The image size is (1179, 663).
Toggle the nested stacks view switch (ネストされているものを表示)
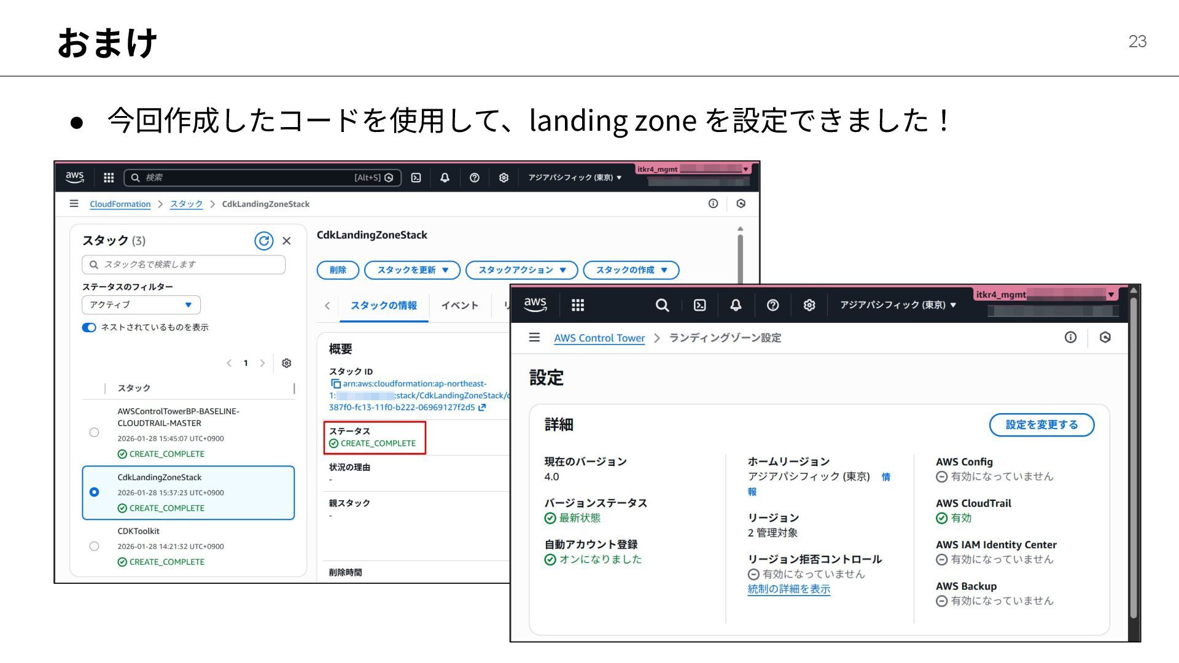click(89, 327)
